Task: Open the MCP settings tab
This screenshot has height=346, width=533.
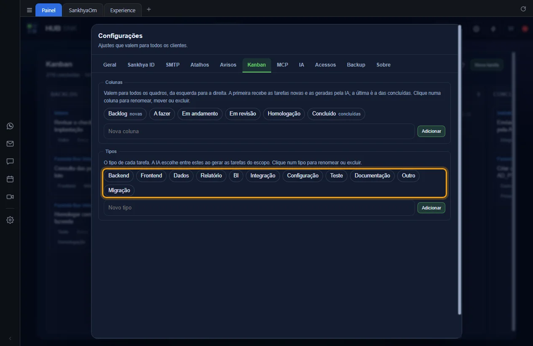Action: click(x=283, y=65)
